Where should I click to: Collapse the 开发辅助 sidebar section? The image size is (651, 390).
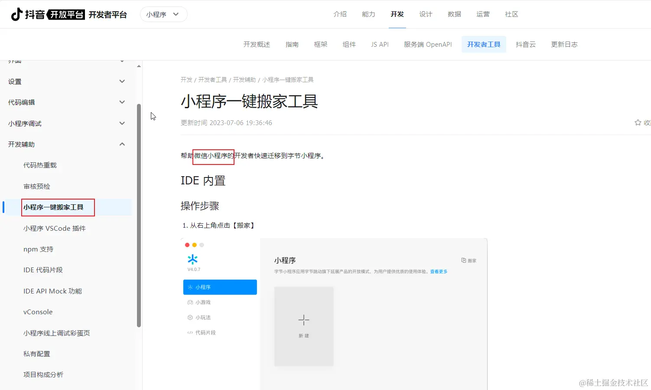(x=122, y=144)
